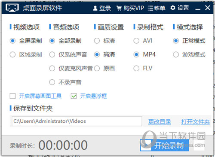Click the 录制时长 label
This screenshot has width=215, height=157.
(x=22, y=146)
